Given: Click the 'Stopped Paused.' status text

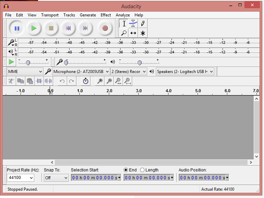Looking at the screenshot, I should [22, 189].
